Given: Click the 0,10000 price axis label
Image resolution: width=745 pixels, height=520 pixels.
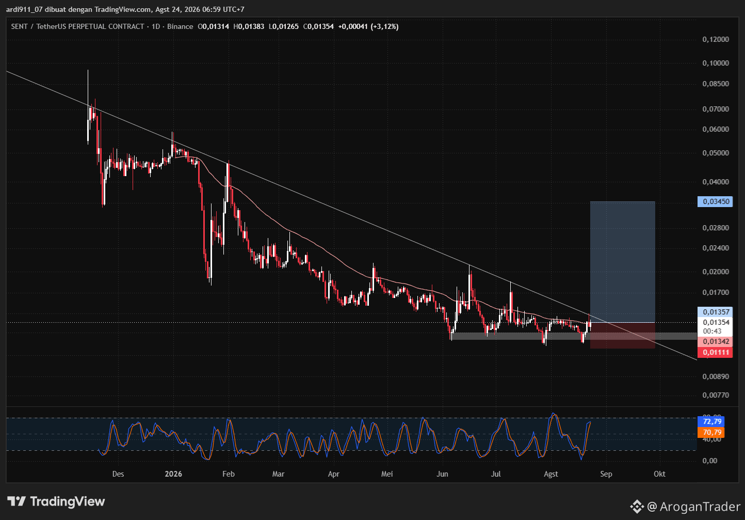Looking at the screenshot, I should pyautogui.click(x=716, y=63).
